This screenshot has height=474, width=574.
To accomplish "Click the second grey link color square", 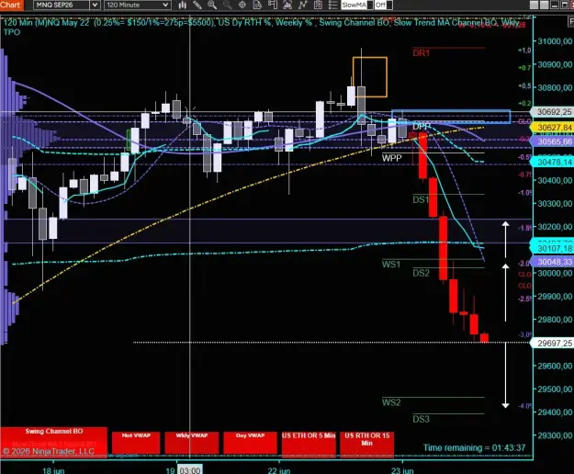I will 544,5.
